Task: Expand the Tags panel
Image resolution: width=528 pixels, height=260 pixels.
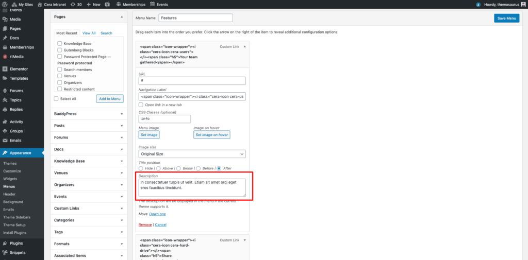Action: click(x=122, y=232)
